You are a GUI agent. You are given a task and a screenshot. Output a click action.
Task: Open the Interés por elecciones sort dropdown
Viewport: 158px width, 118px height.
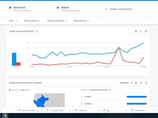(100, 90)
